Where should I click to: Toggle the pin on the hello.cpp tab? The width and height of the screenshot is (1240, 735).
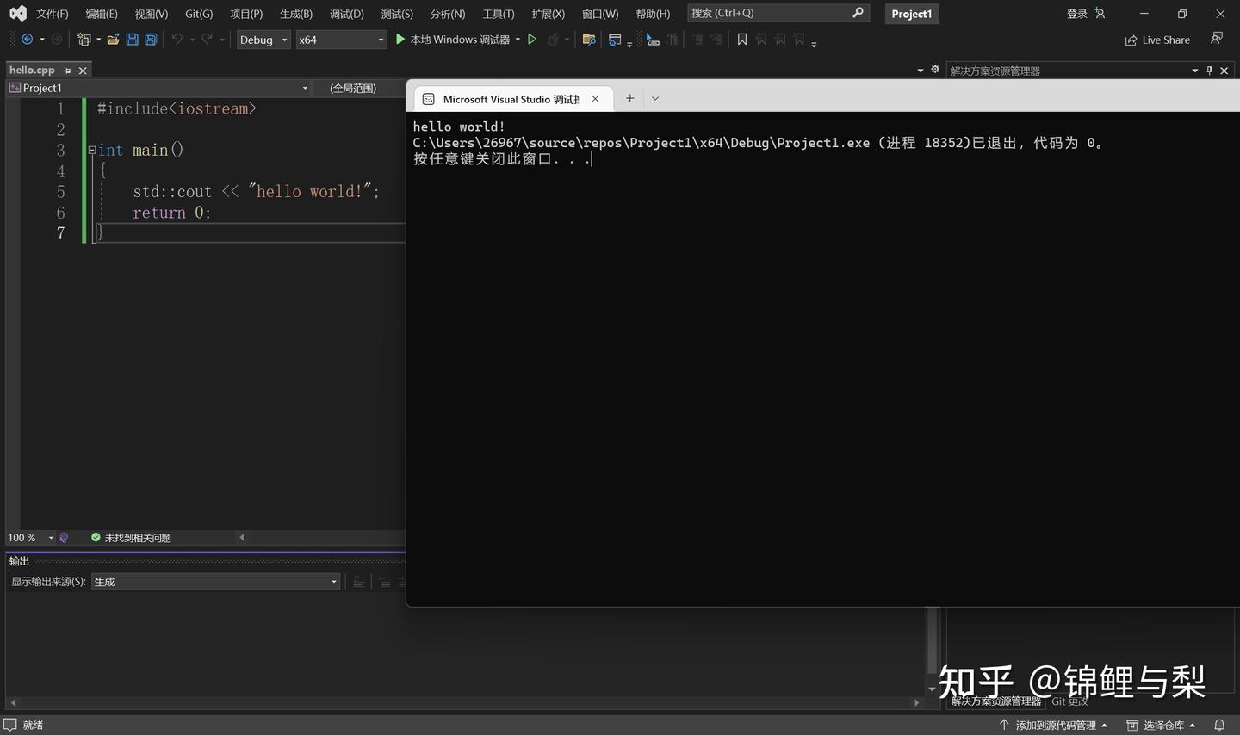tap(67, 70)
